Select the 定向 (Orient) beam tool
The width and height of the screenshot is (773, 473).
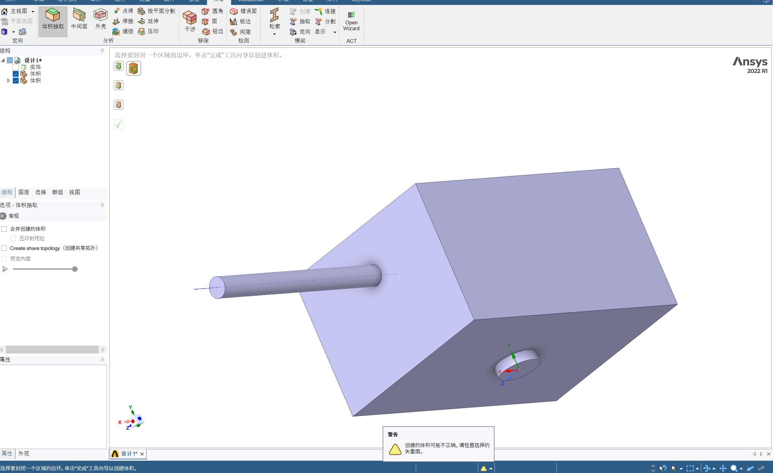coord(299,32)
